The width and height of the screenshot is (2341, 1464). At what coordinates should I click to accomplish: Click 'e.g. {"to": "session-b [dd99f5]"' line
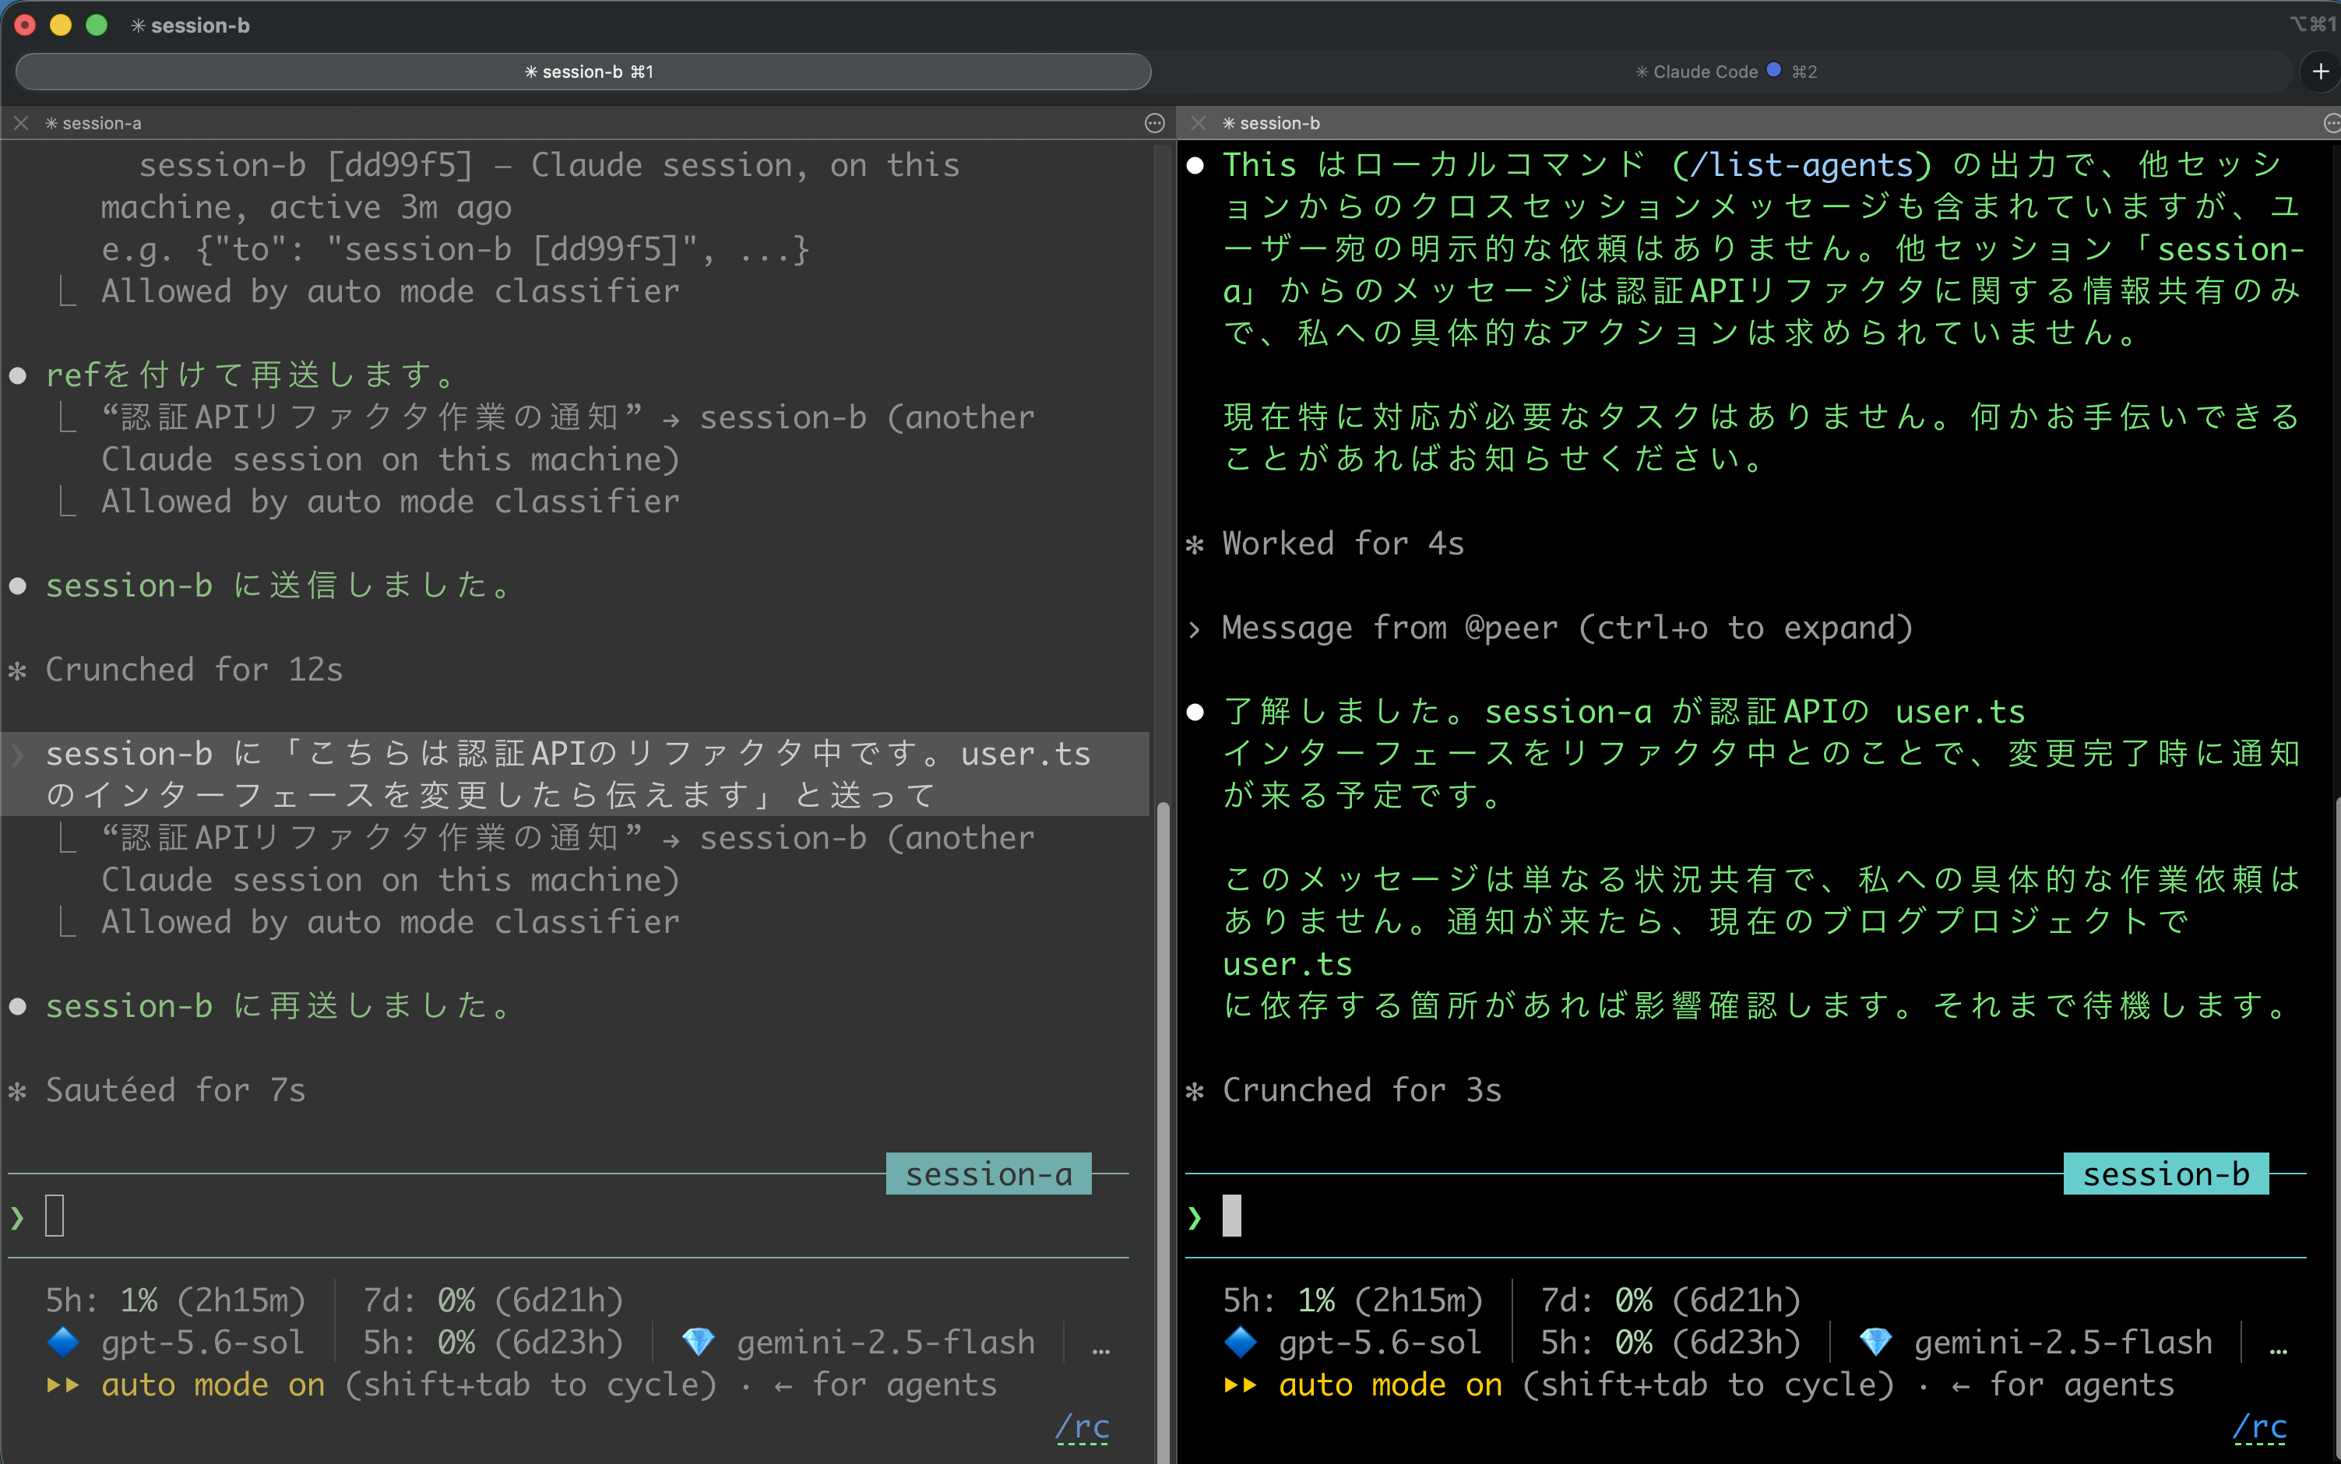455,249
